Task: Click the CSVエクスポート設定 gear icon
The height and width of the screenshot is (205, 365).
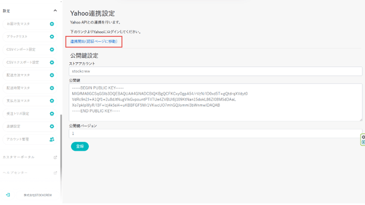Action: tap(52, 62)
